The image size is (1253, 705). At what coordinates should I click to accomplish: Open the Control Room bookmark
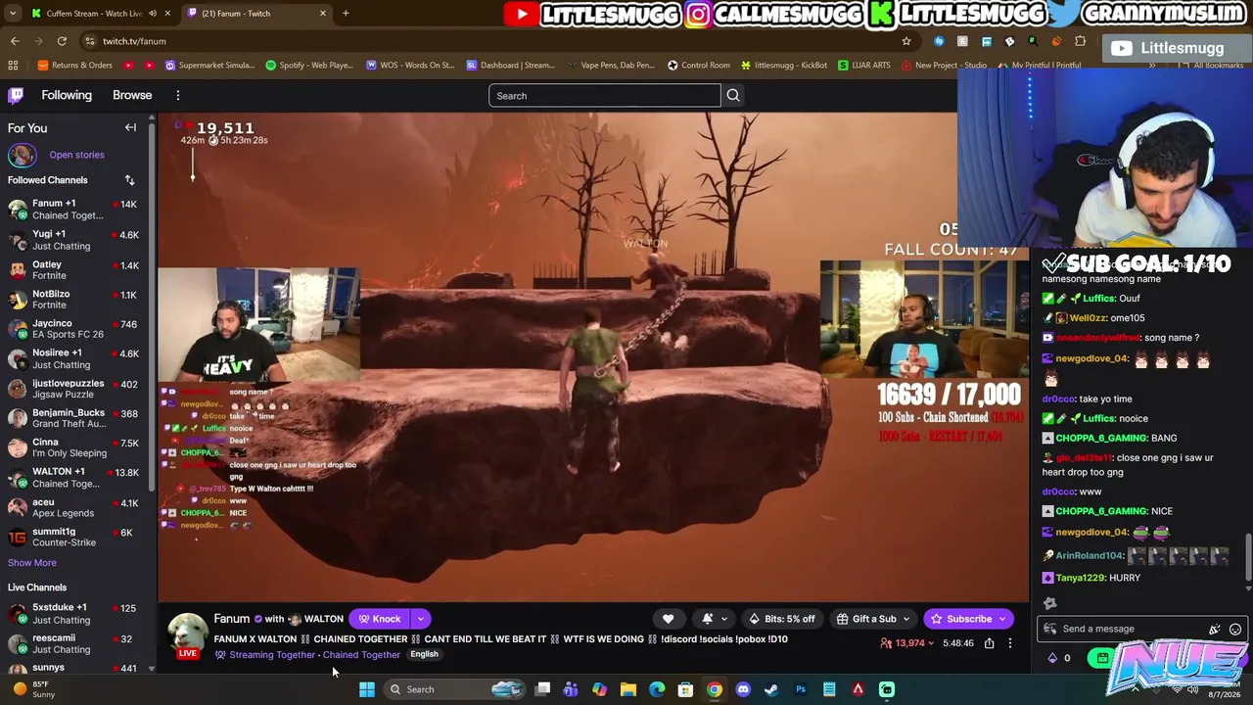pyautogui.click(x=699, y=66)
